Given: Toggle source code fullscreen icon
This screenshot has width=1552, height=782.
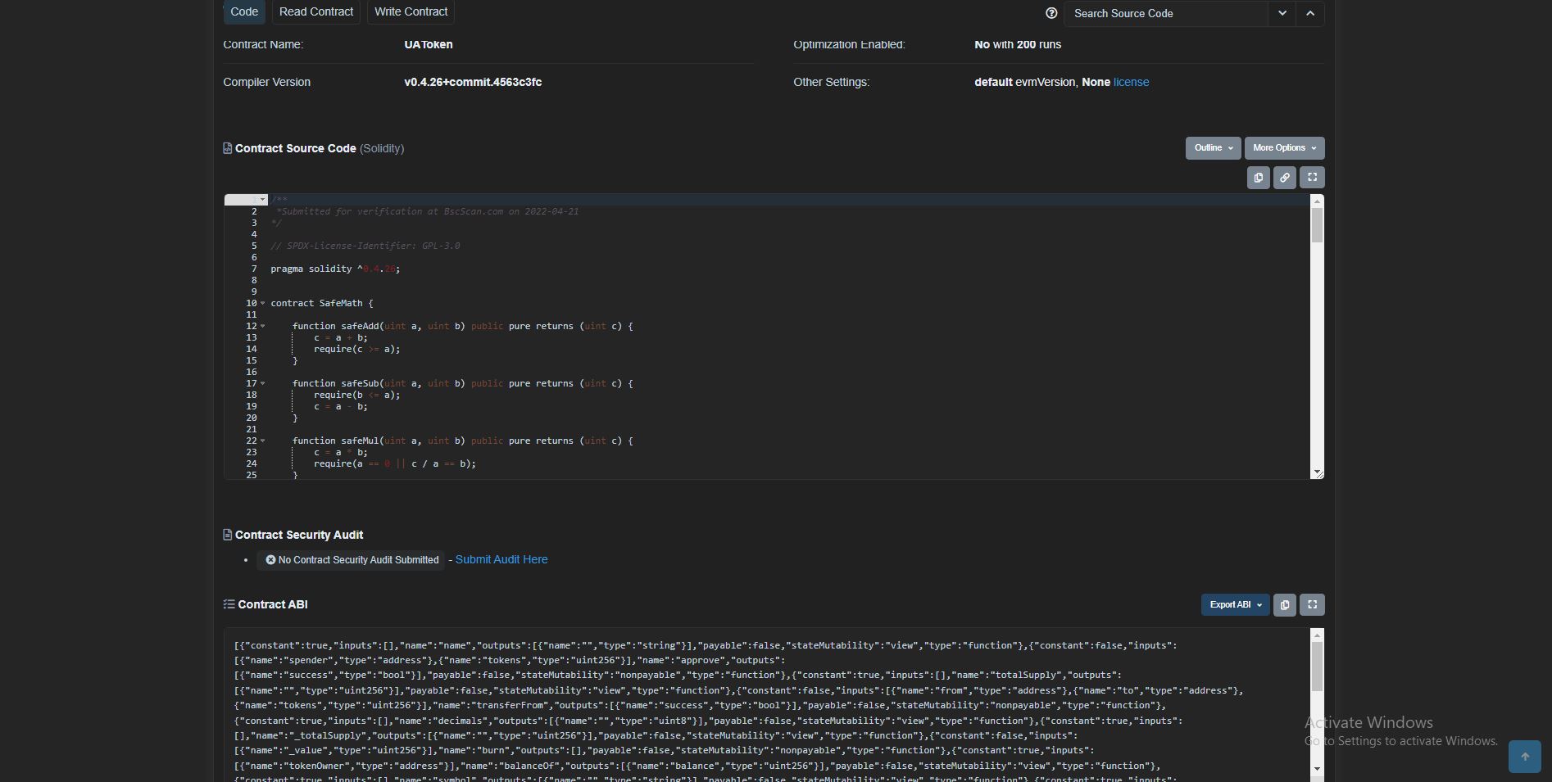Looking at the screenshot, I should coord(1312,178).
